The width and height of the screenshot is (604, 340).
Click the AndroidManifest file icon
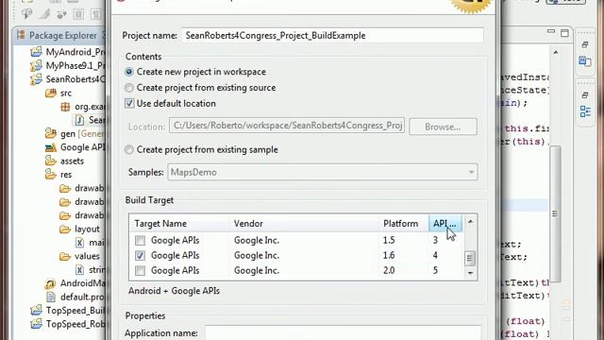click(x=50, y=283)
